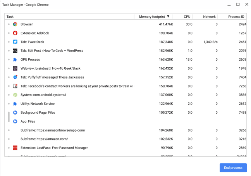Screen dimensions: 251x176
Task: Sort by the Network column header
Action: click(x=205, y=17)
